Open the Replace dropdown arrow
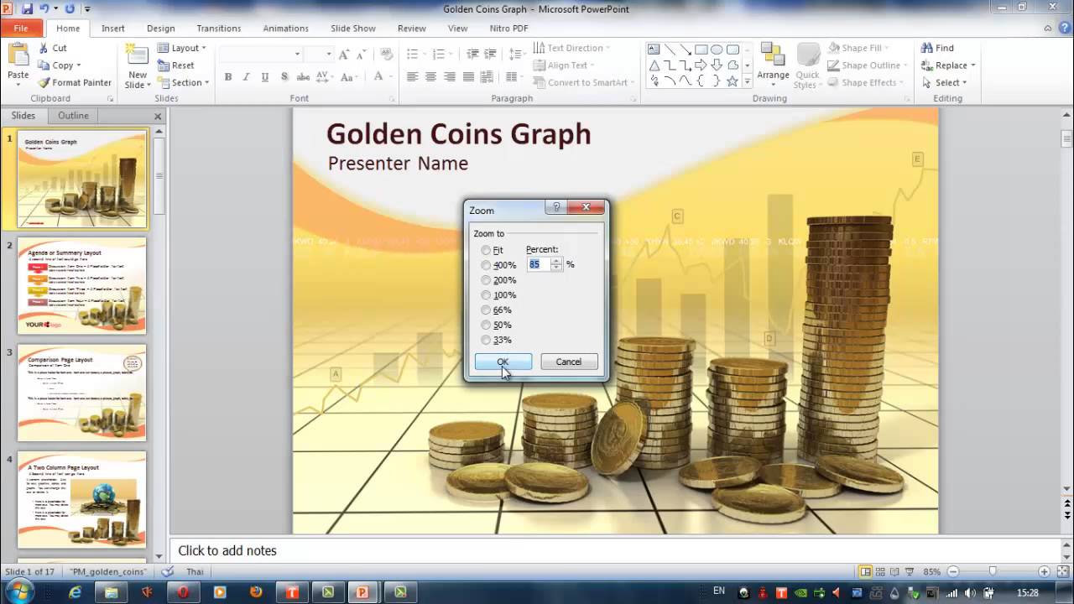The height and width of the screenshot is (604, 1074). pos(973,65)
